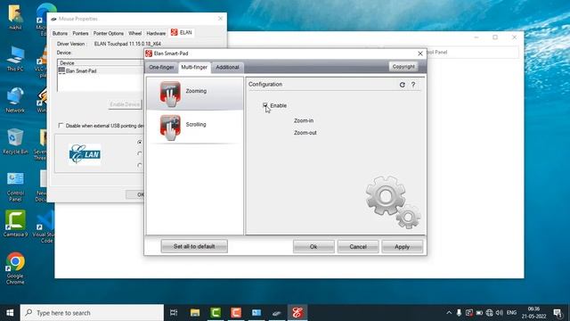Select the Zooming gesture icon
This screenshot has height=321, width=570.
[170, 94]
